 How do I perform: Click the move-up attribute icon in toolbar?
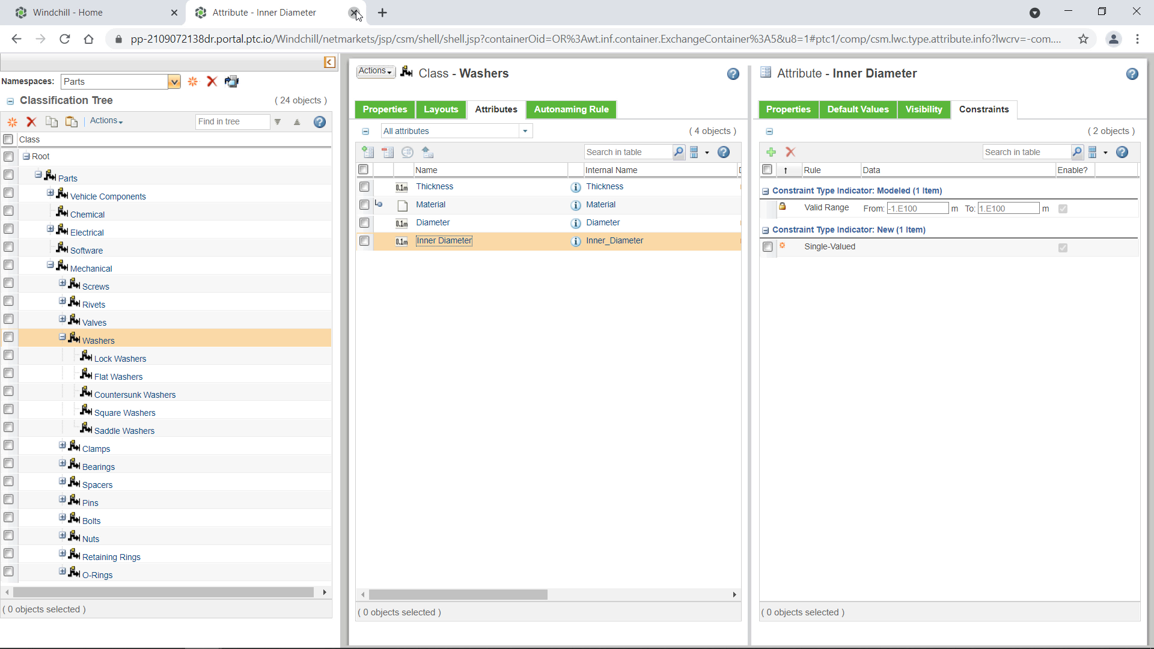[x=427, y=152]
